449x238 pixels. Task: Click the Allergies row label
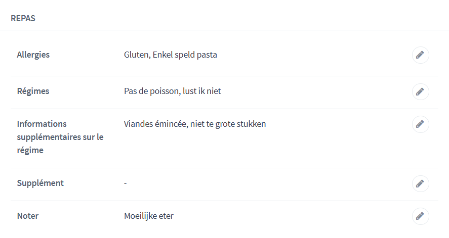[x=33, y=55]
